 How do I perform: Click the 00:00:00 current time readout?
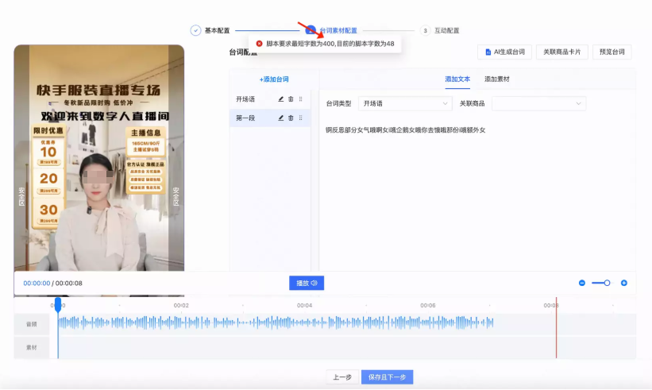point(37,283)
